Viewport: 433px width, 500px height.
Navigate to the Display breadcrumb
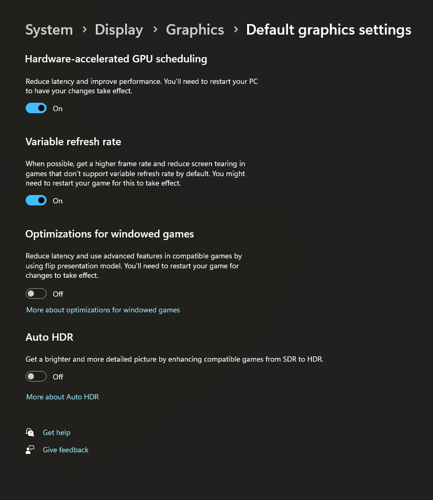click(119, 30)
